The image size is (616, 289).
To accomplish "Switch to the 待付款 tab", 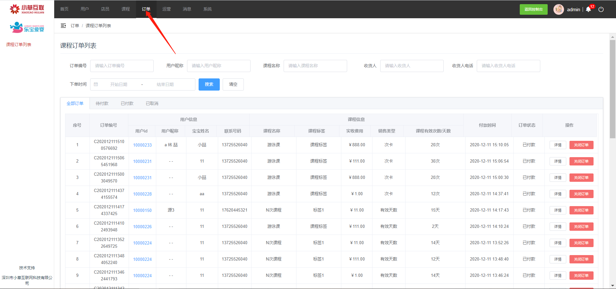I will tap(102, 103).
